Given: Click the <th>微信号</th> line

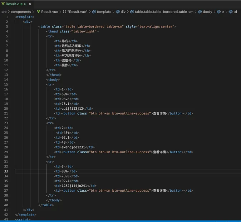Looking at the screenshot, I should (x=67, y=60).
